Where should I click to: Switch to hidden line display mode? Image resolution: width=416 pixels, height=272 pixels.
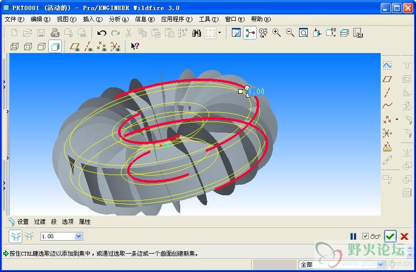pos(28,47)
